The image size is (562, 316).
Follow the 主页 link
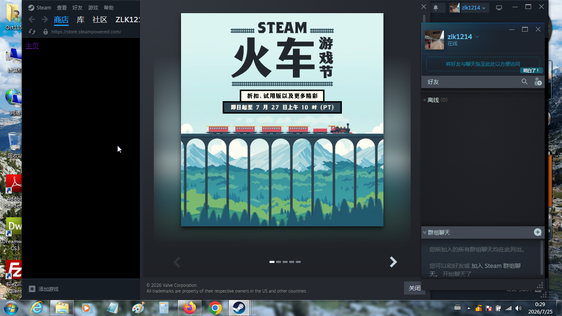(32, 46)
